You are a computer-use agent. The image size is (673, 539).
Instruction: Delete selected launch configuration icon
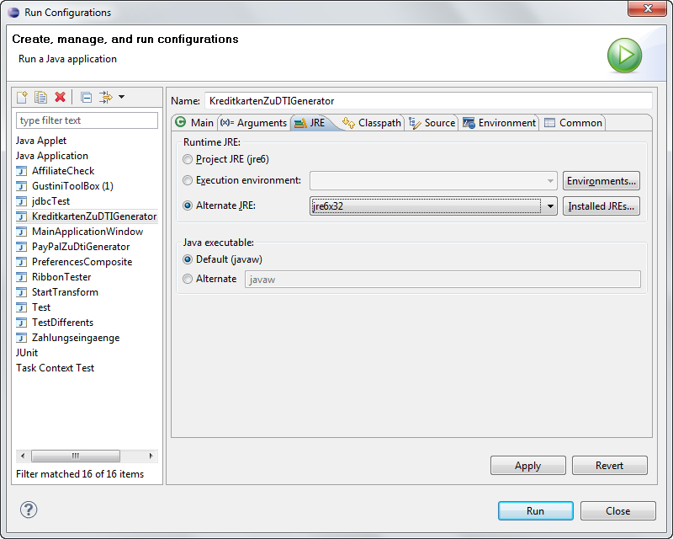pyautogui.click(x=60, y=98)
